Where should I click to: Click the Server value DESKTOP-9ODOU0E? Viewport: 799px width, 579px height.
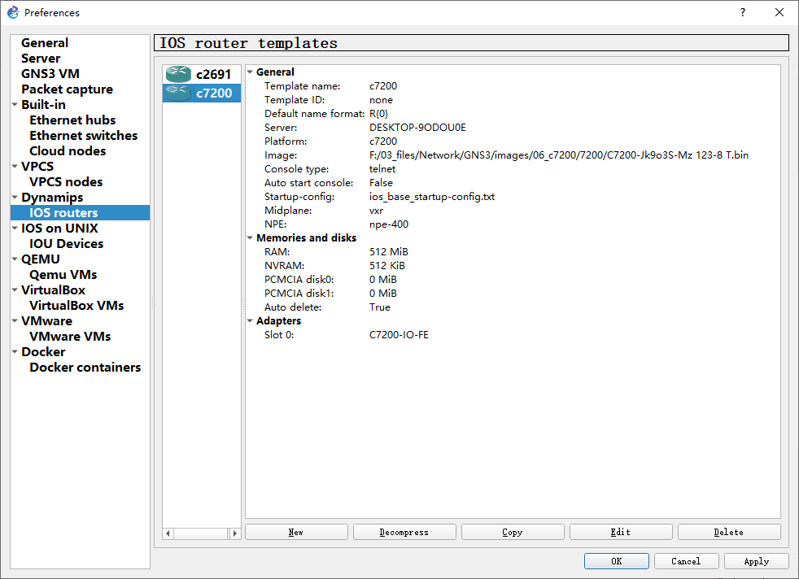(417, 128)
